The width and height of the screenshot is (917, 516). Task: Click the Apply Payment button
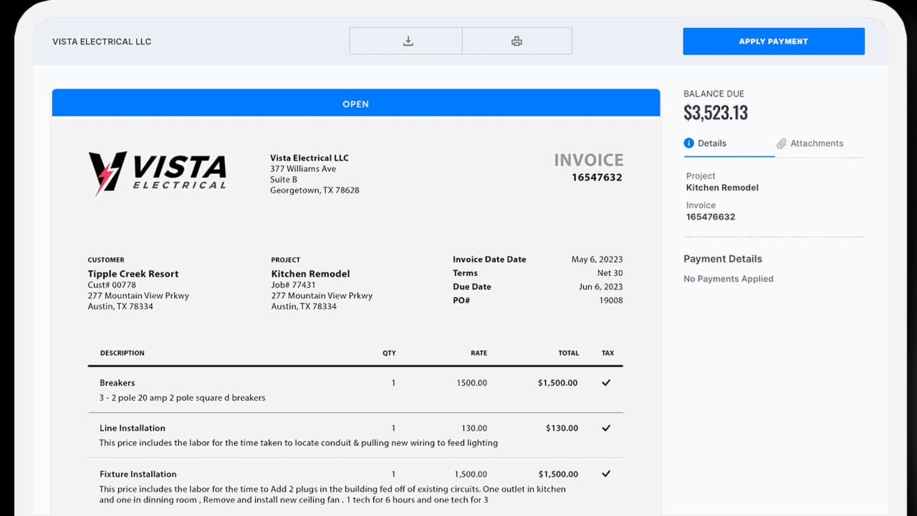click(x=774, y=42)
